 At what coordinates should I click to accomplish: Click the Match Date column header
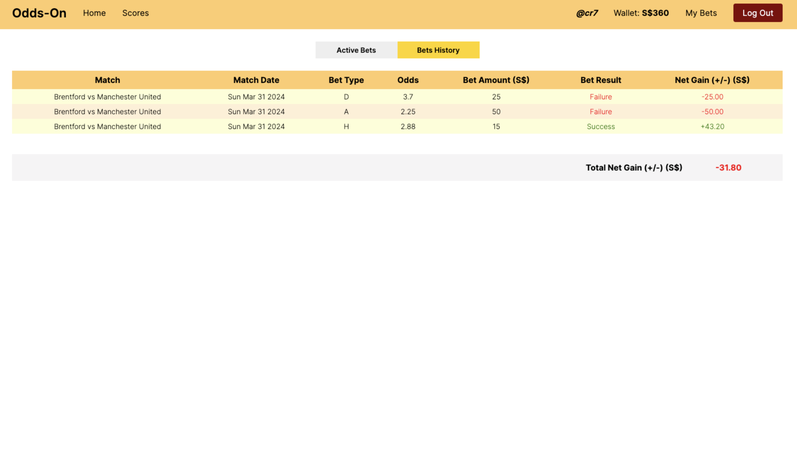tap(256, 80)
